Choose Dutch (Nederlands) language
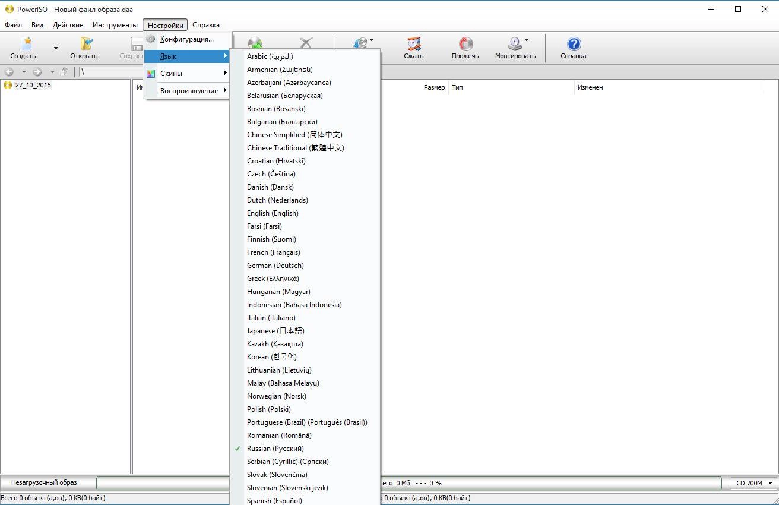The width and height of the screenshot is (779, 505). pos(305,200)
